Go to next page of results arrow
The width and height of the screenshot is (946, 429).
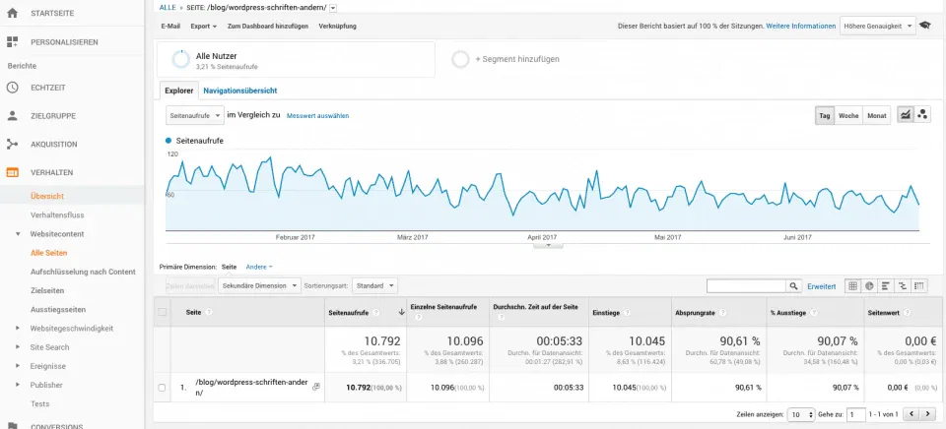(x=928, y=414)
